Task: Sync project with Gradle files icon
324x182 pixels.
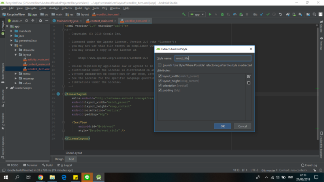Action: point(288,15)
